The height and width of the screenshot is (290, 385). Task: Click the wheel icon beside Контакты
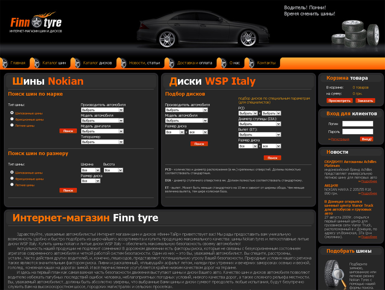click(251, 63)
